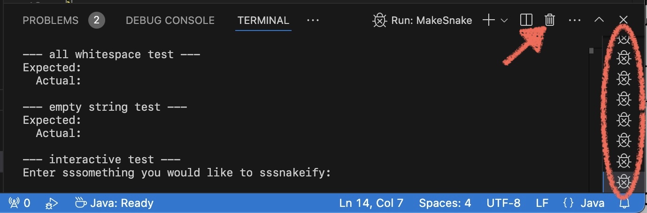Split the terminal using the split icon
This screenshot has height=213, width=647.
pyautogui.click(x=526, y=20)
